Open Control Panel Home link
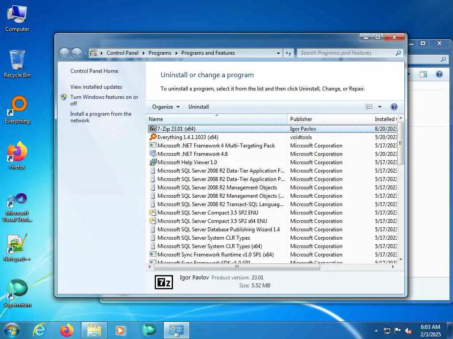Viewport: 453px width, 339px height. 94,71
